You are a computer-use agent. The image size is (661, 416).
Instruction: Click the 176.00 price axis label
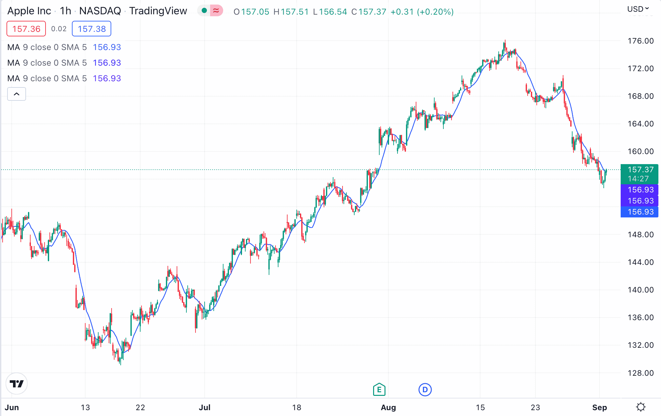(x=641, y=41)
